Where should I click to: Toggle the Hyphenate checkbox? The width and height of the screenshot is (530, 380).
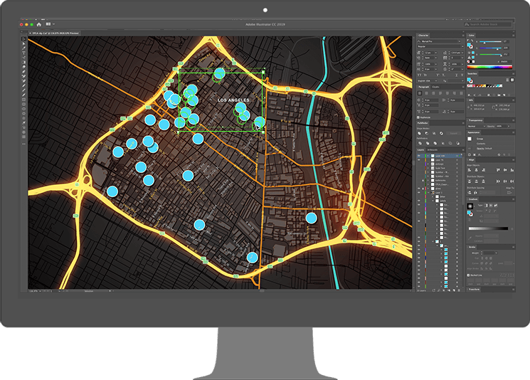tap(418, 117)
